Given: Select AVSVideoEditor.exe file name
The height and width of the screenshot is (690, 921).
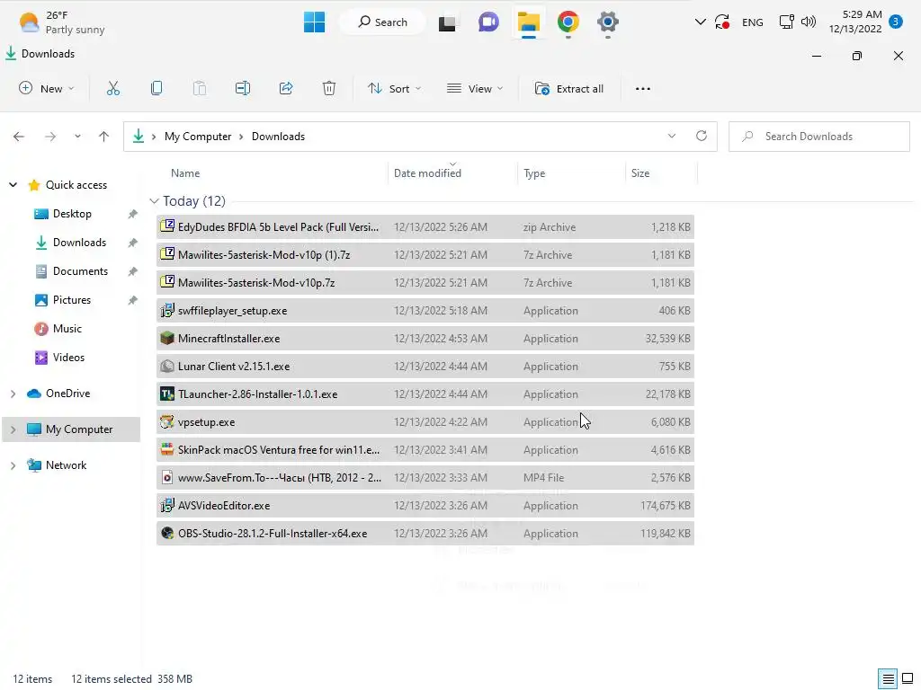Looking at the screenshot, I should pyautogui.click(x=224, y=506).
